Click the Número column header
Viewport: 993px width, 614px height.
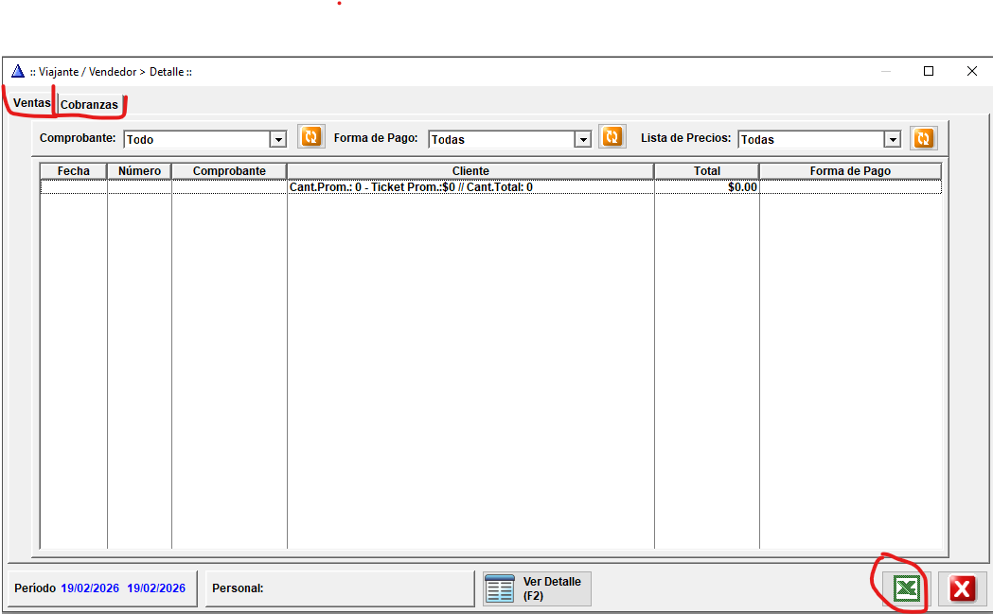[x=139, y=171]
